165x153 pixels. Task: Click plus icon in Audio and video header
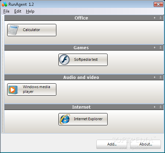[154, 77]
